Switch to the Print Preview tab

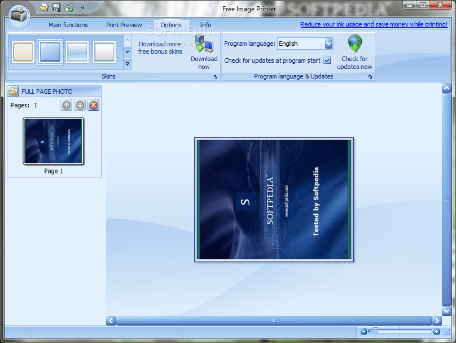pos(124,25)
